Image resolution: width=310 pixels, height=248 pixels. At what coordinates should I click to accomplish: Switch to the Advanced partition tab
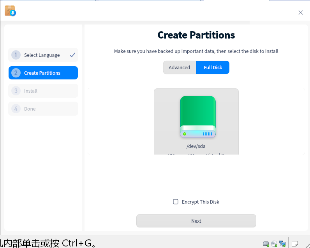pyautogui.click(x=180, y=67)
